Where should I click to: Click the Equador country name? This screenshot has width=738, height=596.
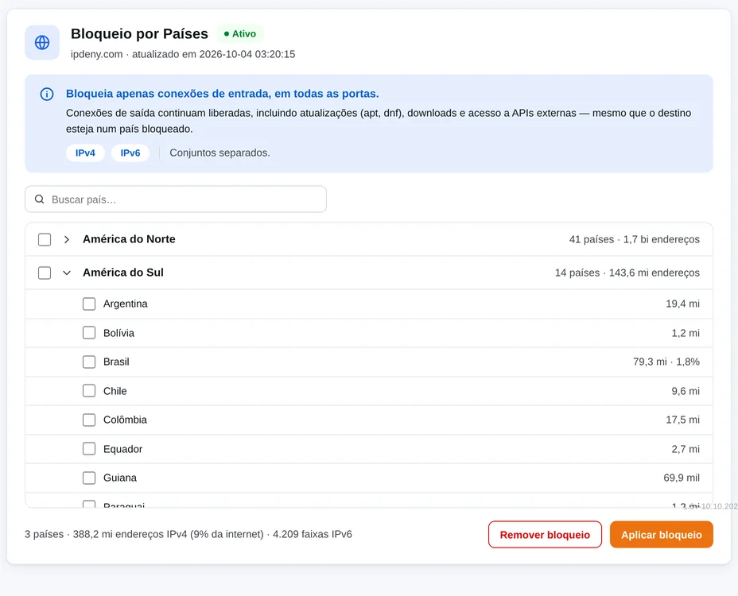tap(122, 449)
